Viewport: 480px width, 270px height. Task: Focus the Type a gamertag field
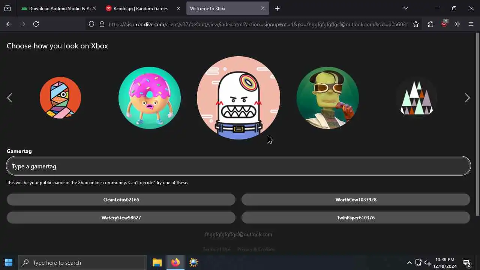tap(238, 166)
